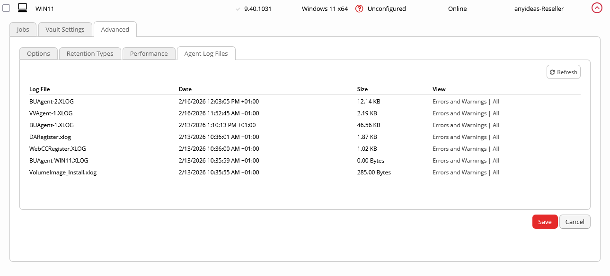Click the version checkmark icon beside 9.40.1031
The height and width of the screenshot is (276, 610).
pos(238,9)
